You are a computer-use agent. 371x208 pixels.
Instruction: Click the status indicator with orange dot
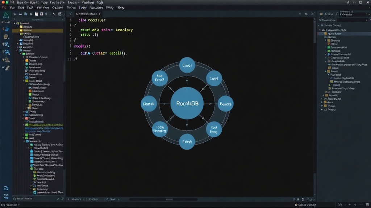coord(305,205)
